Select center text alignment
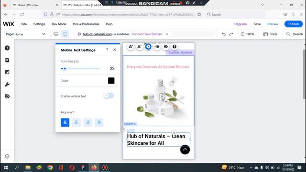Image resolution: width=306 pixels, height=172 pixels. pos(76,122)
